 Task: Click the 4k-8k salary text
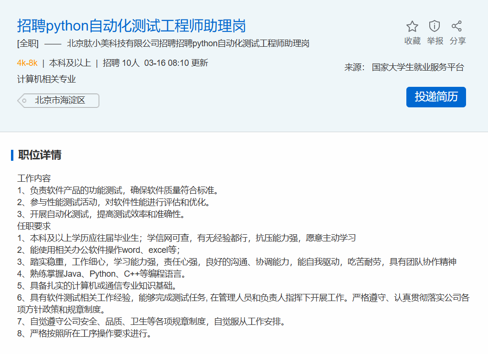tap(27, 63)
